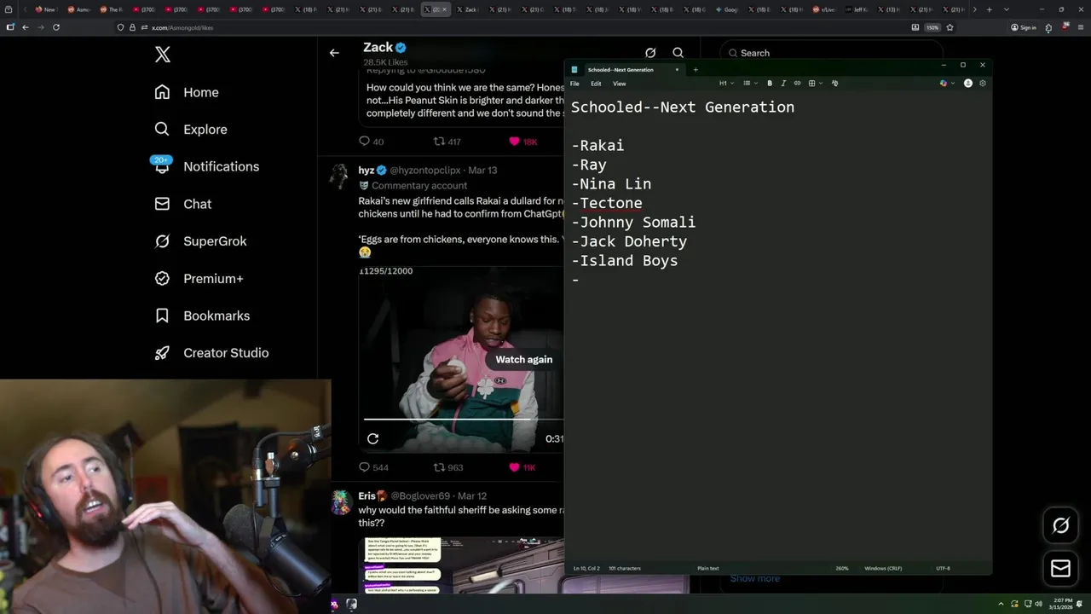Click the X logo in the sidebar

pos(163,55)
